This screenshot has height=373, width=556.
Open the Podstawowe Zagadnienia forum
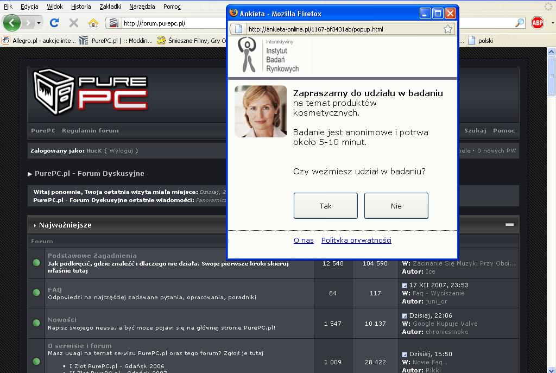(x=92, y=256)
